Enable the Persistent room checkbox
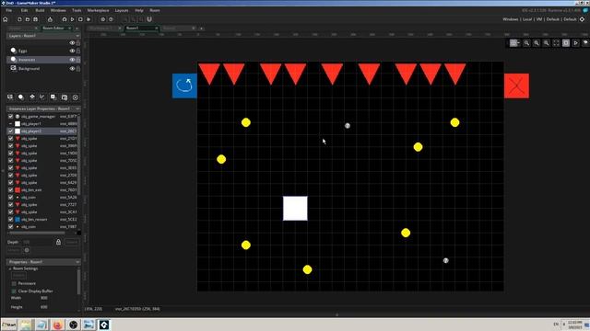The height and width of the screenshot is (331, 590). [x=15, y=283]
